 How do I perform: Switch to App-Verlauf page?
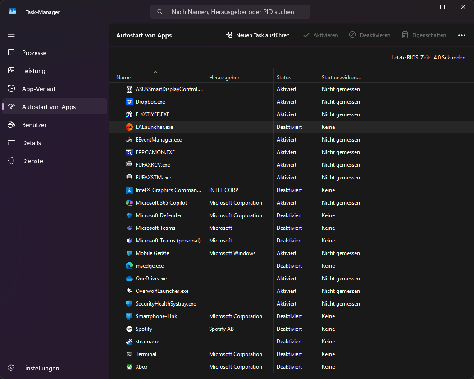point(55,89)
